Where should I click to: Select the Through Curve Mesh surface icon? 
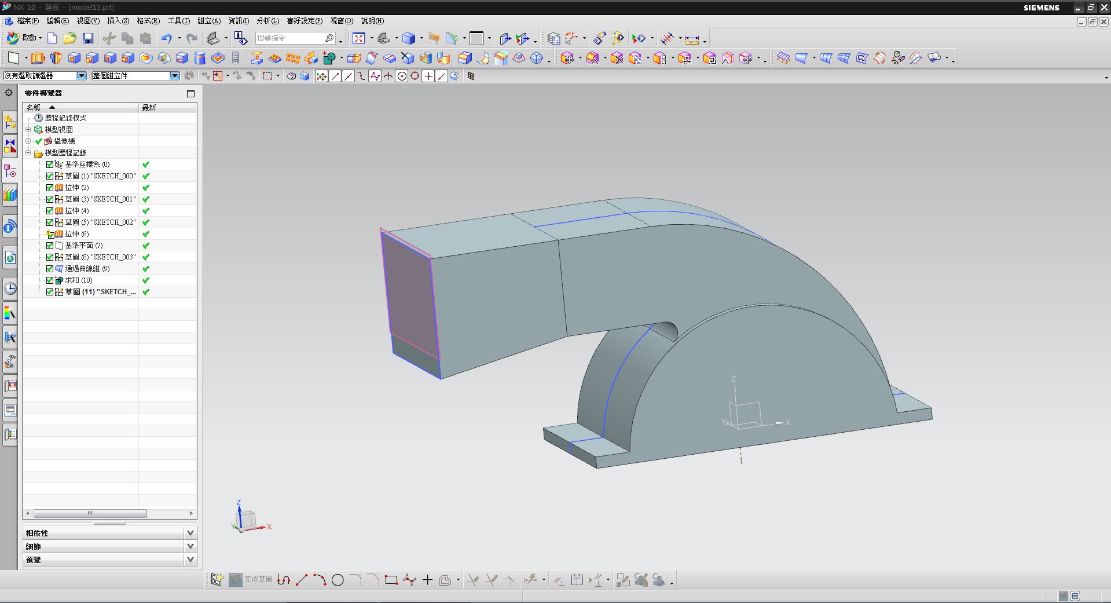point(844,58)
